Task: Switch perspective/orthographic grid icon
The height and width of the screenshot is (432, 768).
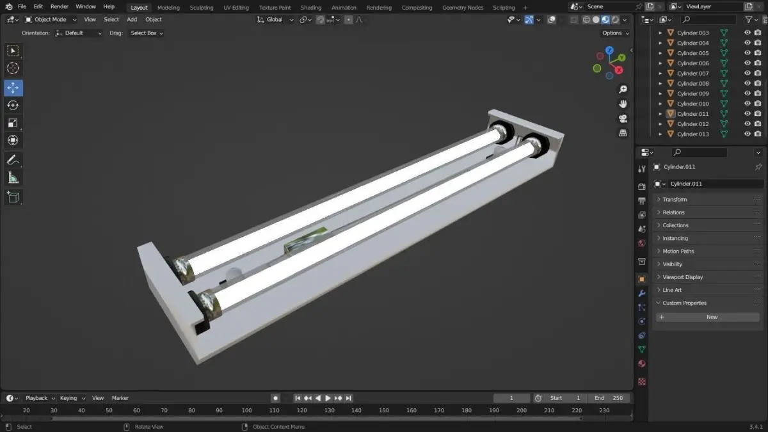Action: [x=623, y=133]
